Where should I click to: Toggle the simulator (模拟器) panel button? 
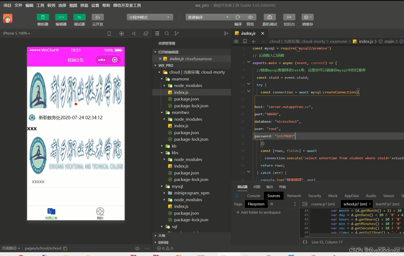[43, 17]
